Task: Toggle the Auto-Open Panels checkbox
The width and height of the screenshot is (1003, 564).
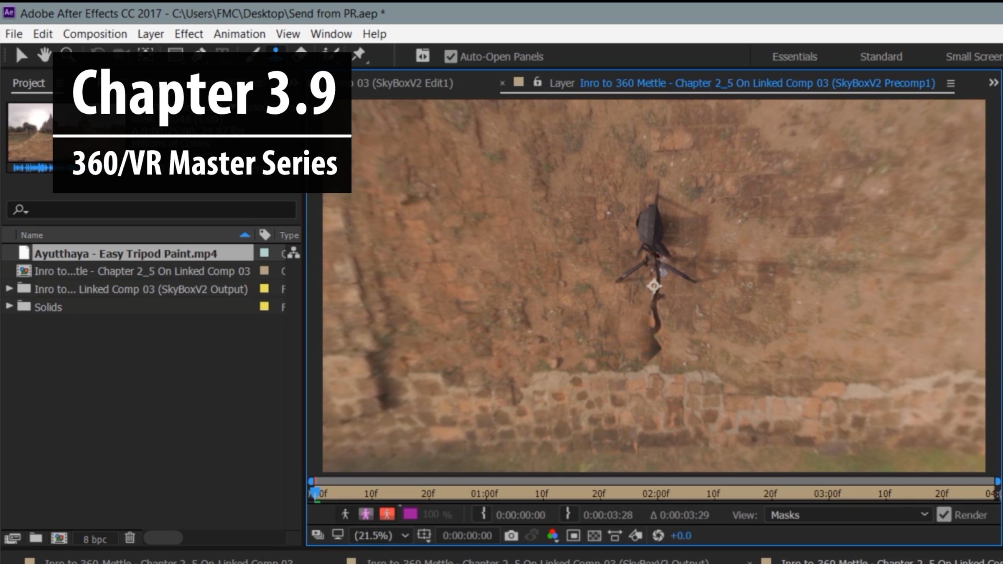Action: (x=450, y=56)
